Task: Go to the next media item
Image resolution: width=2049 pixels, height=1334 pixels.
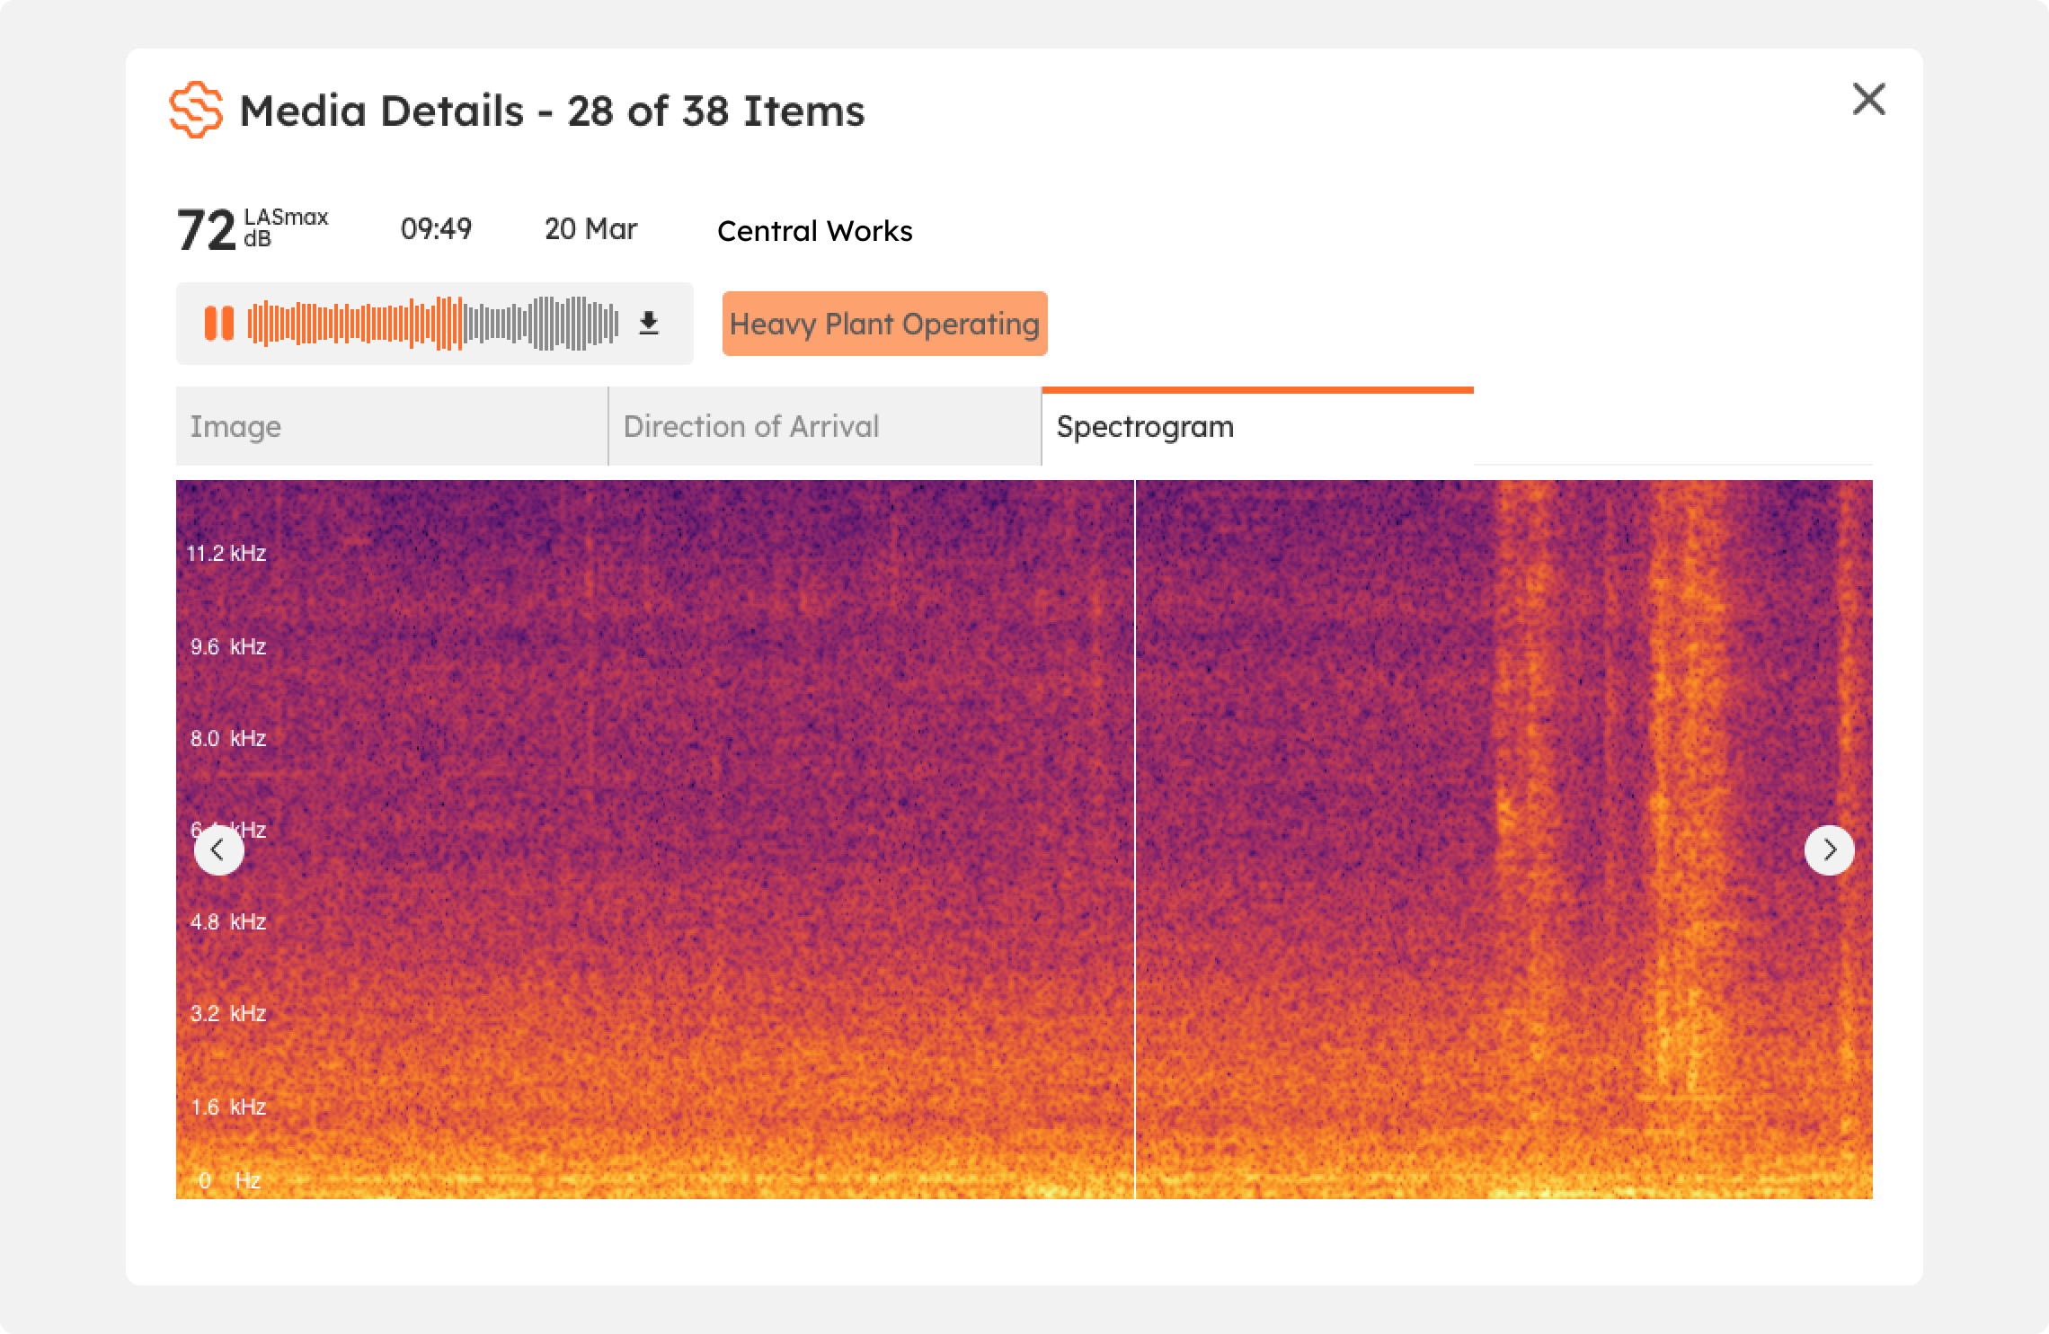Action: point(1829,850)
